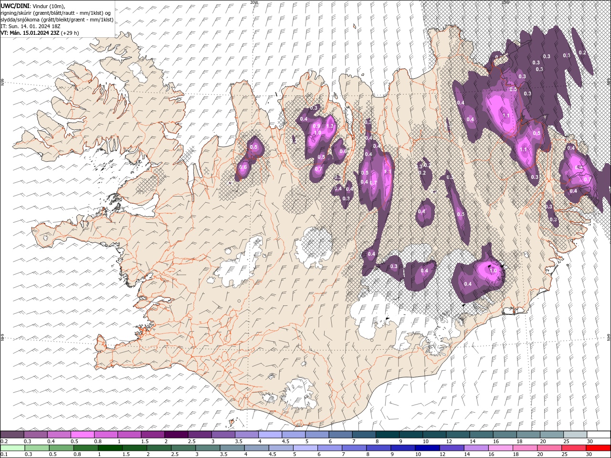Select the royal blue 8 swatch in the rain legend
The image size is (611, 458).
click(378, 448)
